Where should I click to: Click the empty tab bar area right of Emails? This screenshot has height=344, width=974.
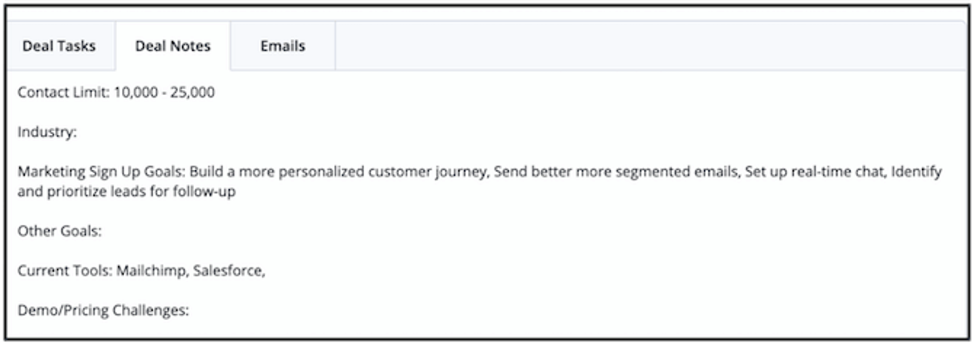[x=649, y=46]
